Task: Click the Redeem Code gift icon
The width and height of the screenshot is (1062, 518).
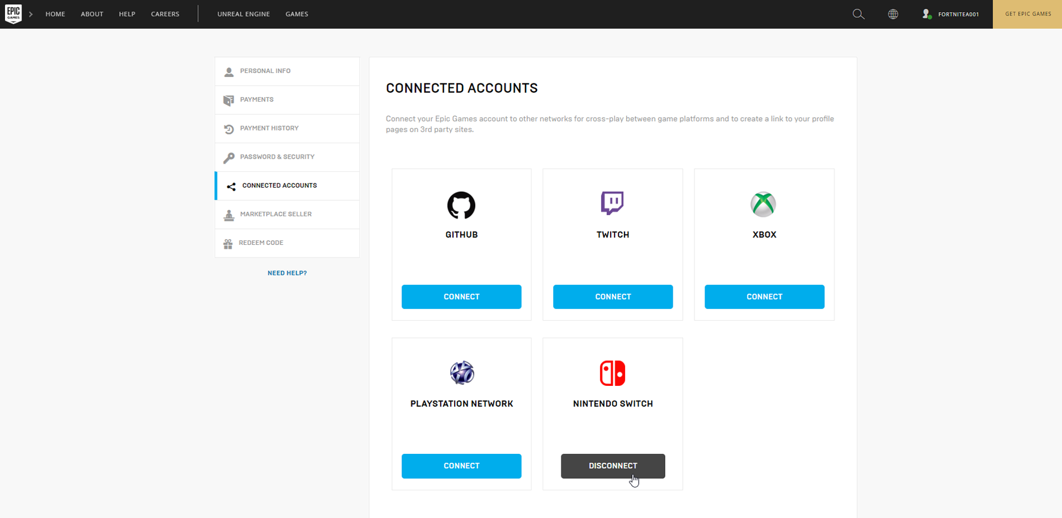Action: click(228, 244)
